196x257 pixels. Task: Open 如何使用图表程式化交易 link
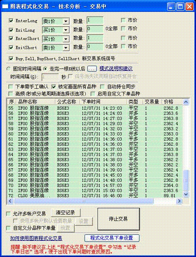[36, 238]
